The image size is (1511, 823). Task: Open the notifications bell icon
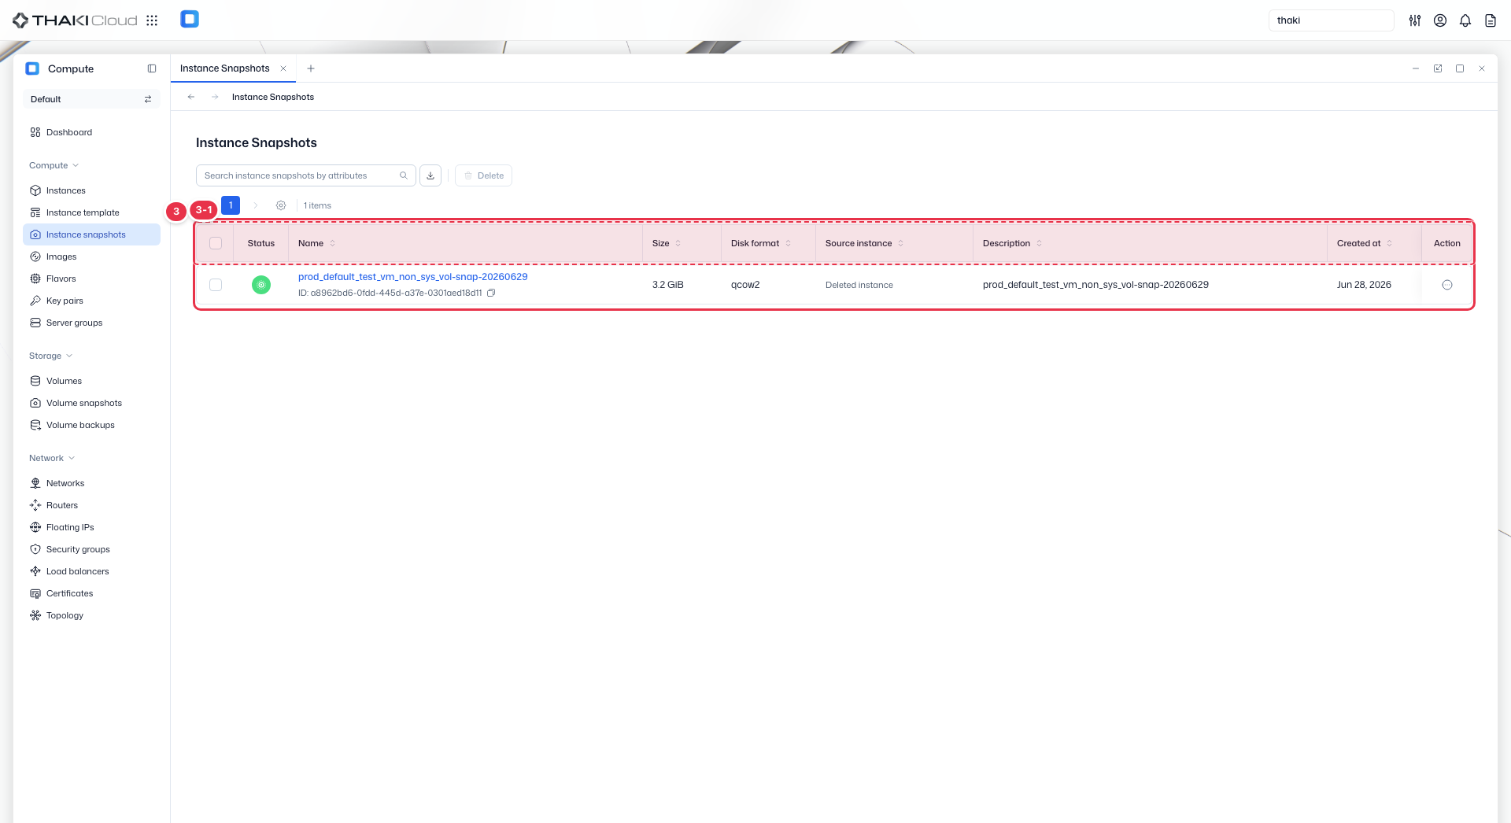1465,20
